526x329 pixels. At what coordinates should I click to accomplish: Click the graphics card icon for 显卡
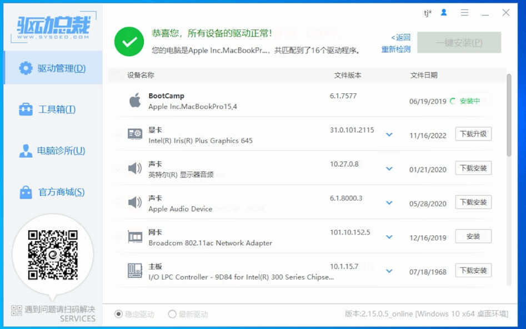tap(135, 134)
